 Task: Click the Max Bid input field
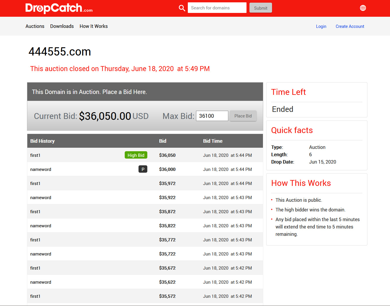pos(212,116)
